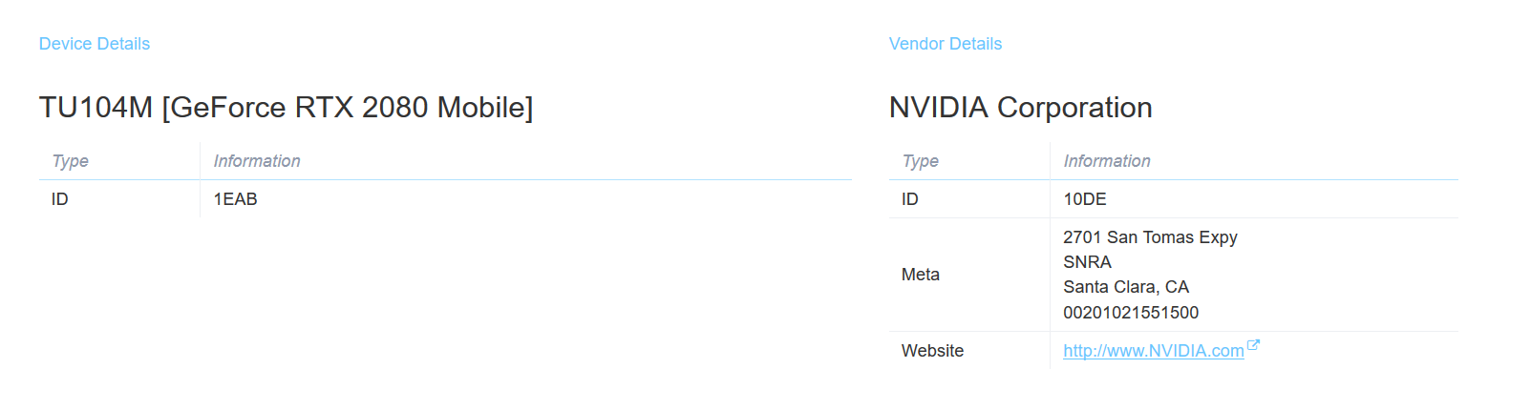Open the Vendor Details link
The image size is (1531, 410).
coord(945,44)
